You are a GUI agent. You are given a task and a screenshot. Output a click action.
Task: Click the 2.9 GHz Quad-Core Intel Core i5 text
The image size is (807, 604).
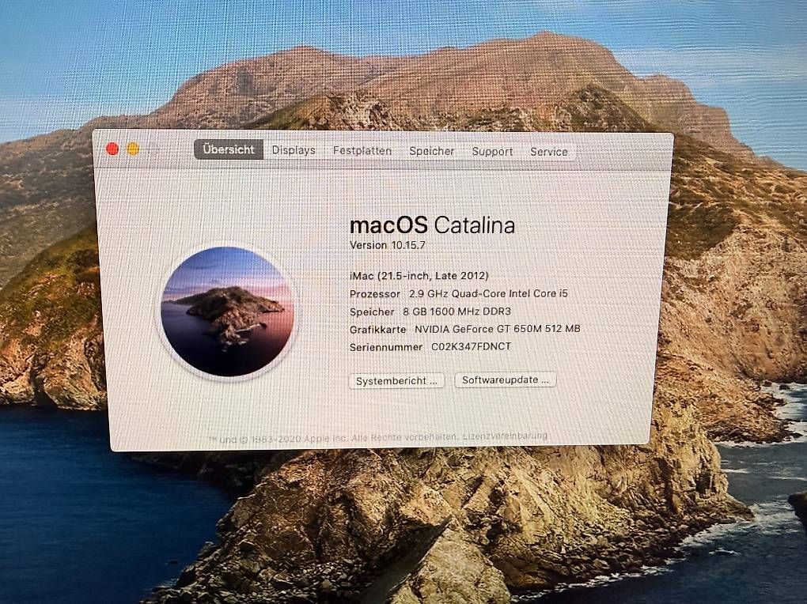[x=488, y=294]
